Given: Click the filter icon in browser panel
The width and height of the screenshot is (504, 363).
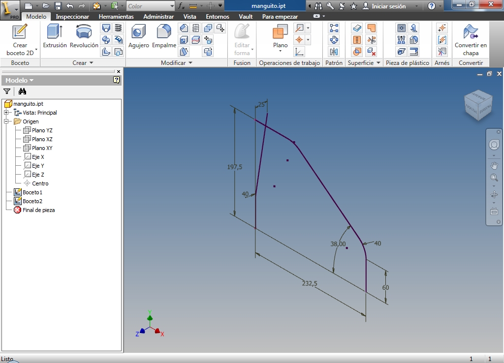Looking at the screenshot, I should 7,91.
